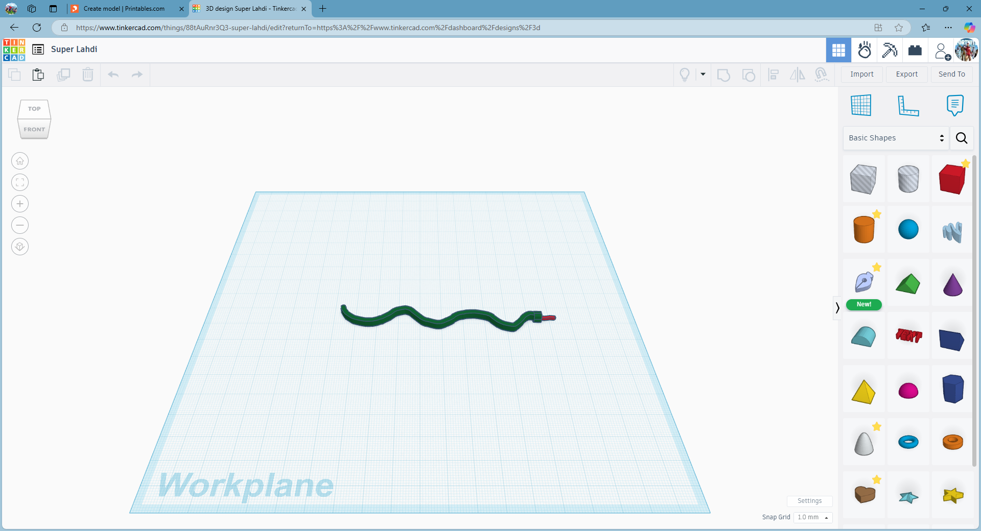This screenshot has width=981, height=531.
Task: Switch to Create model Printables.com tab
Action: pyautogui.click(x=124, y=9)
